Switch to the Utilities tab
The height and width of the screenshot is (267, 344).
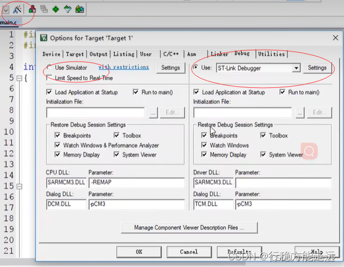(x=271, y=54)
